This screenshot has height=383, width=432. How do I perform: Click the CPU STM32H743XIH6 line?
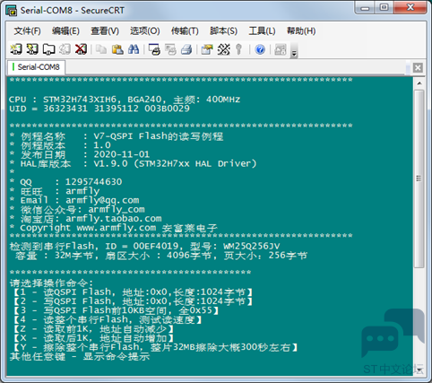(x=125, y=100)
